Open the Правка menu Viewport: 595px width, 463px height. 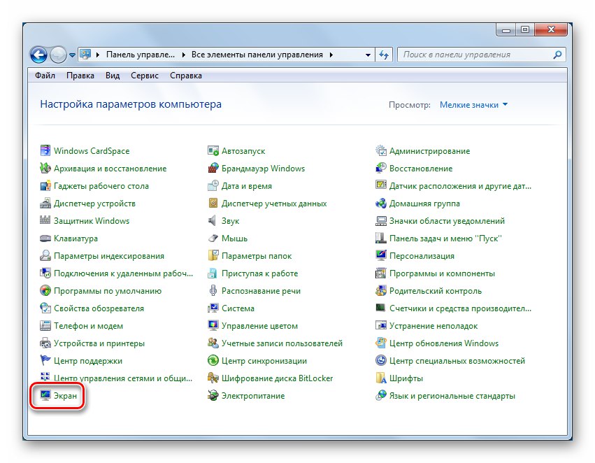80,76
